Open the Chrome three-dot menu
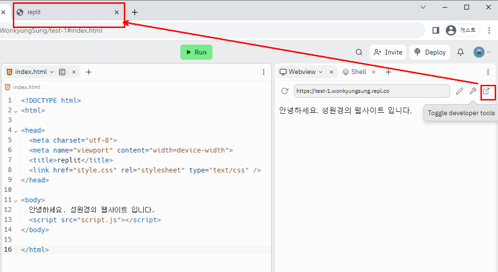 [x=489, y=30]
